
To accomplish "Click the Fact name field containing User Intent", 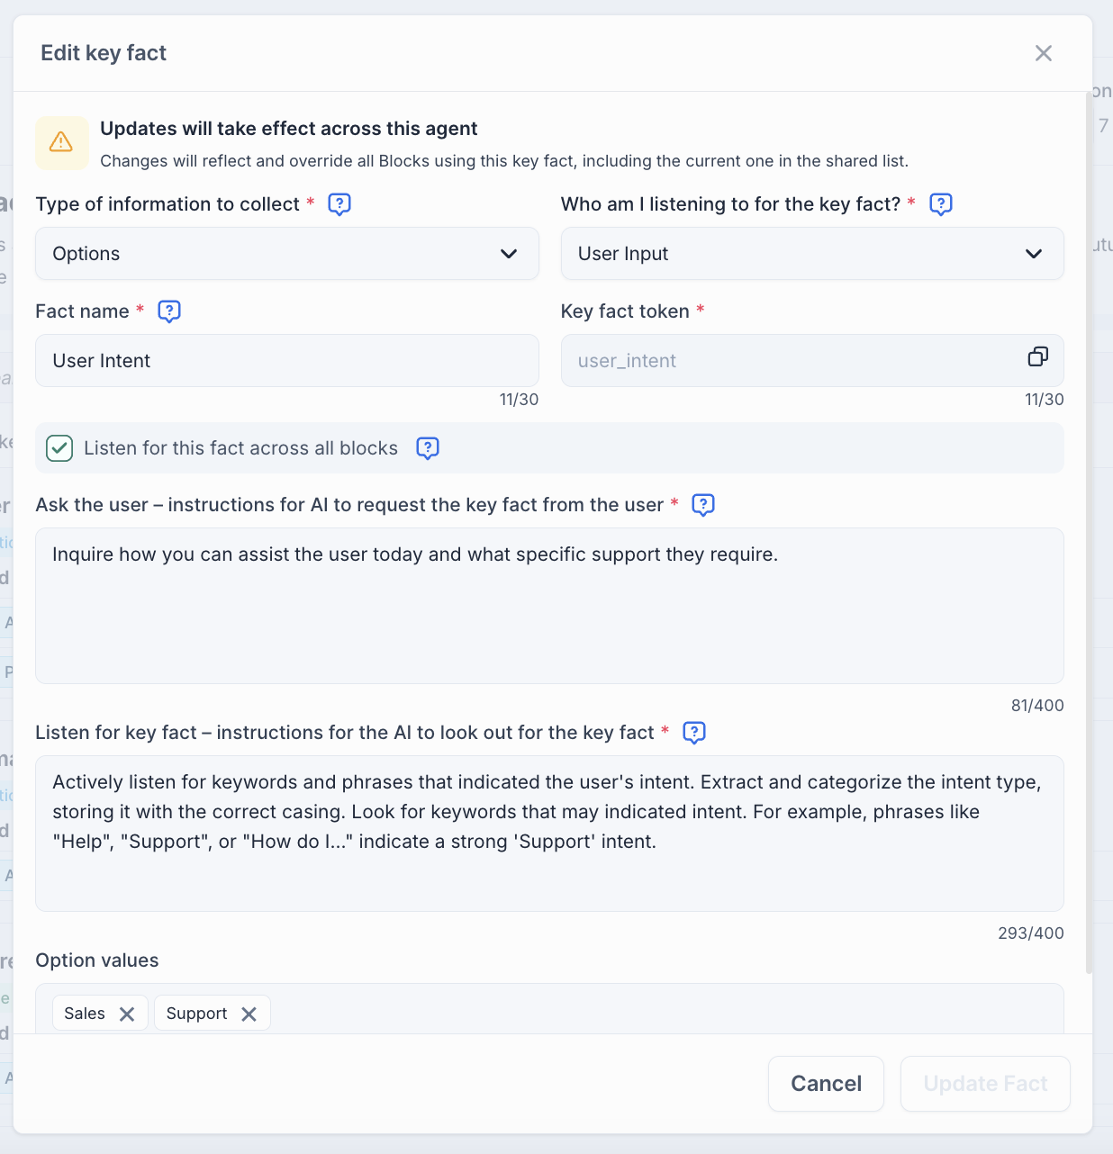I will pos(286,361).
